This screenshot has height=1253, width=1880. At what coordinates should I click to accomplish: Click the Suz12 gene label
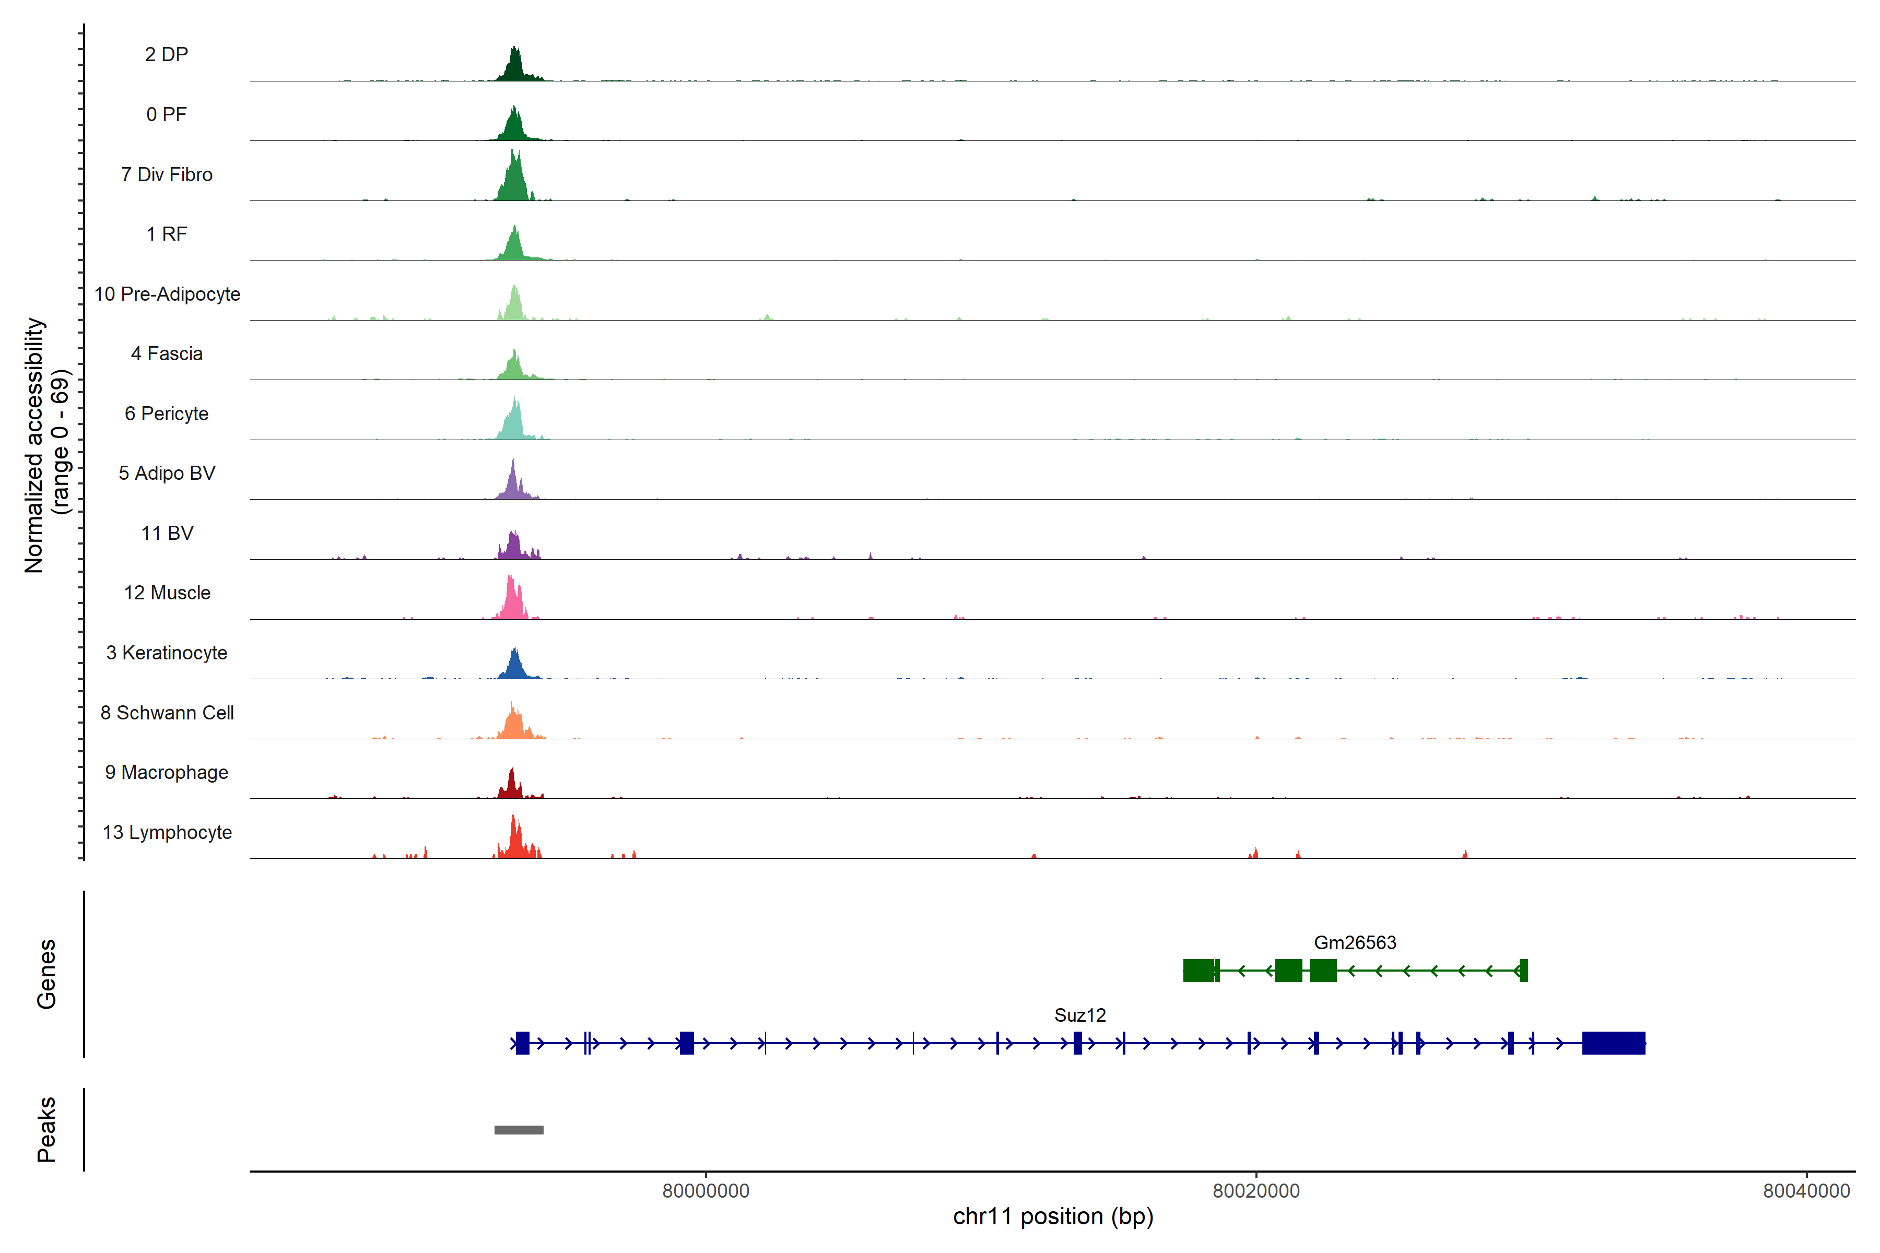pos(1080,1015)
